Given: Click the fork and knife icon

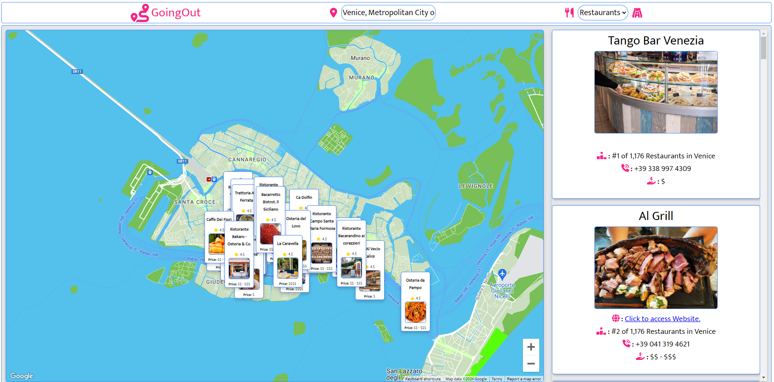Looking at the screenshot, I should [569, 13].
